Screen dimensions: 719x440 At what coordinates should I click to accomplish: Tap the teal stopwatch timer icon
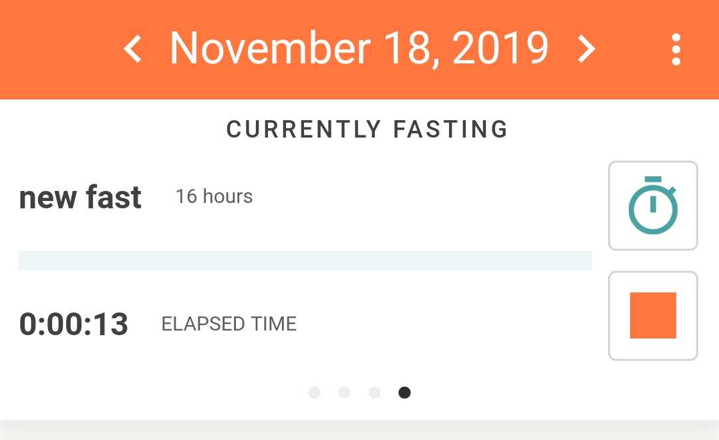click(x=653, y=206)
